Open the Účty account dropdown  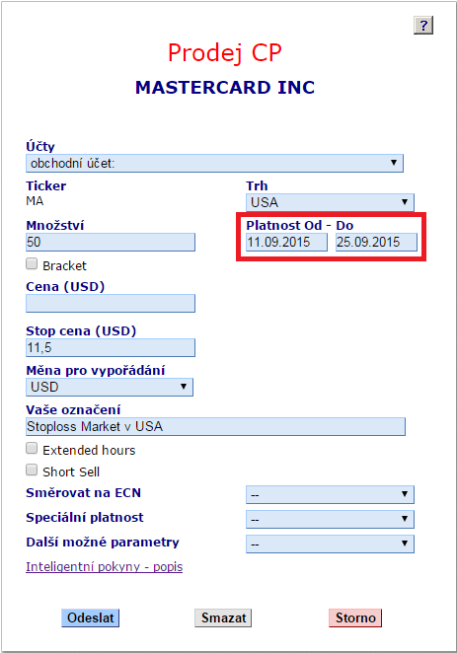coord(214,163)
